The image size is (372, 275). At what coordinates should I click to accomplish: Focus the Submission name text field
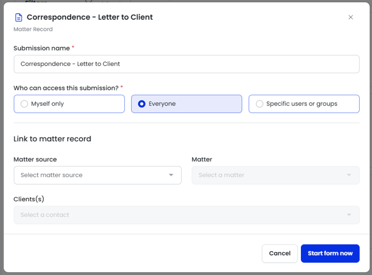click(186, 64)
